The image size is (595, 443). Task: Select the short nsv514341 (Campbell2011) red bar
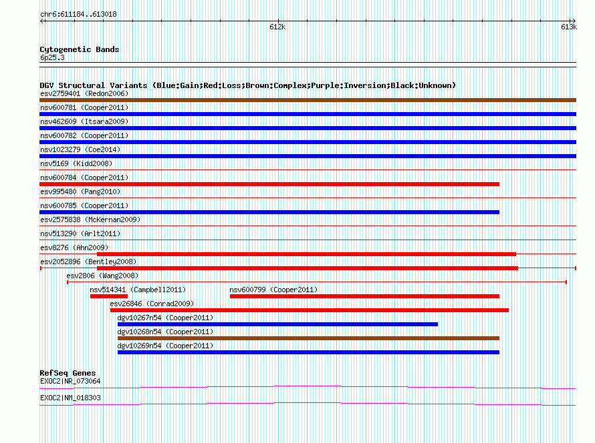pos(109,296)
